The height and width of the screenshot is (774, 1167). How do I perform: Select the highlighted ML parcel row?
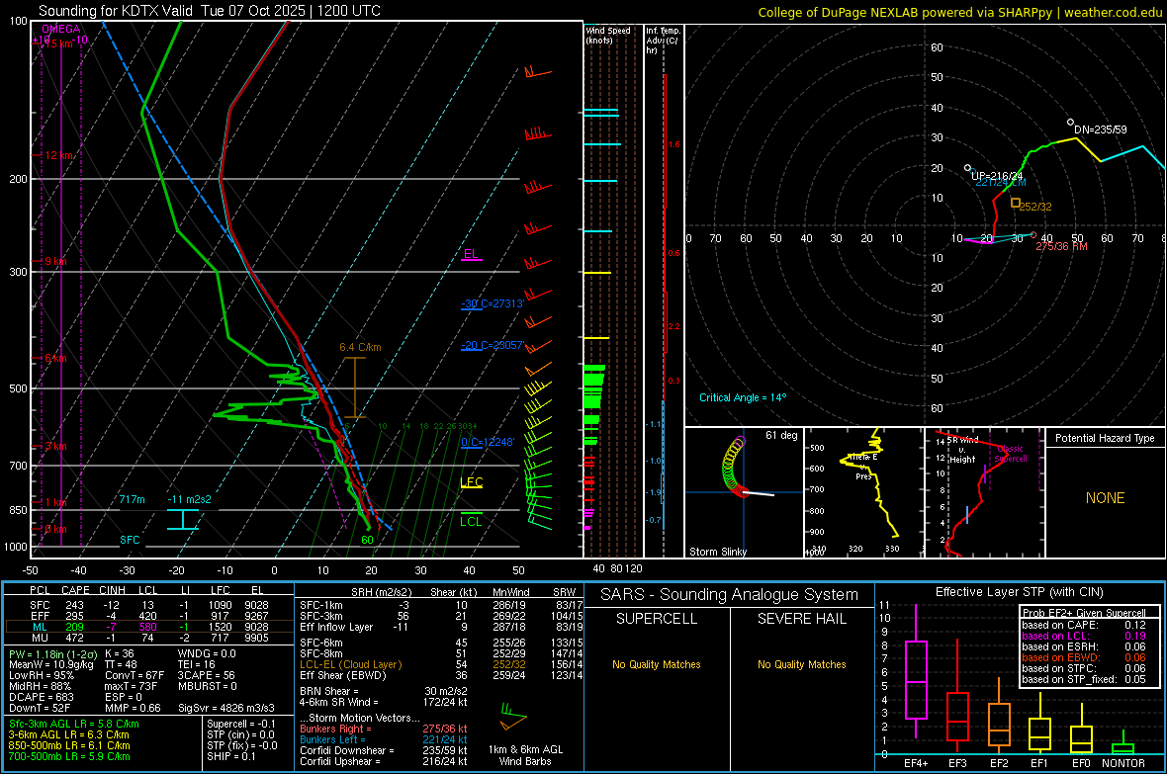pos(149,627)
